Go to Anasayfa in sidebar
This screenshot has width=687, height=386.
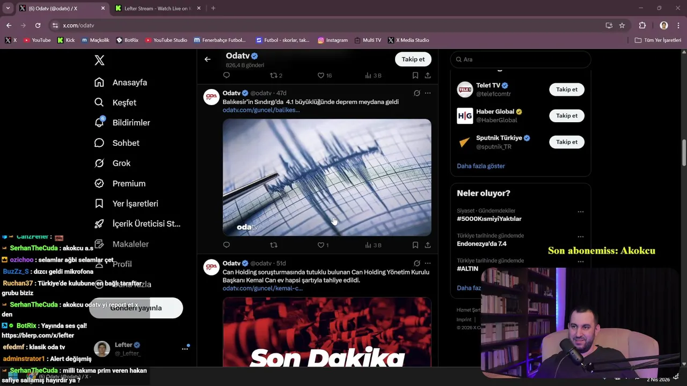[121, 83]
